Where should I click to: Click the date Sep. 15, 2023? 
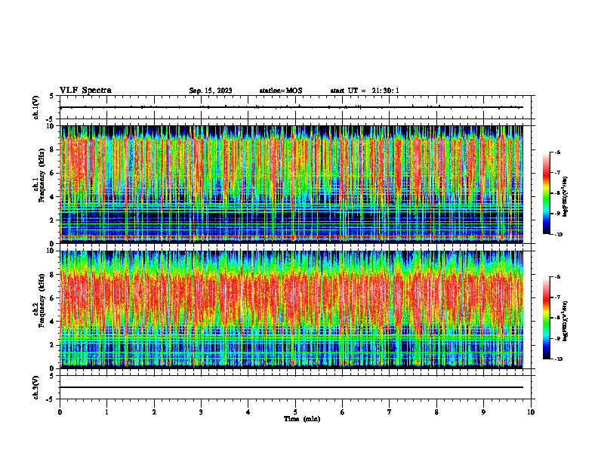(x=211, y=91)
